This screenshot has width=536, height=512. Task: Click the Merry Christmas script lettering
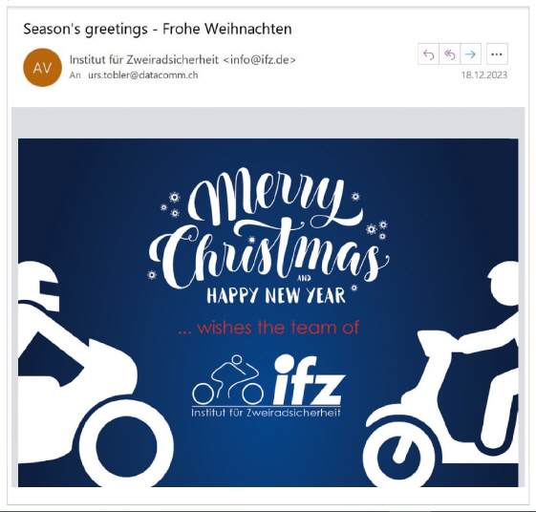[269, 228]
